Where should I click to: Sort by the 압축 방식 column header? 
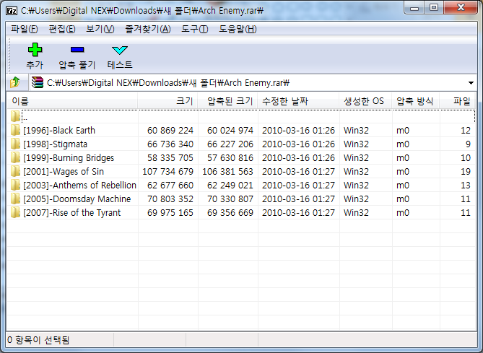pyautogui.click(x=416, y=101)
